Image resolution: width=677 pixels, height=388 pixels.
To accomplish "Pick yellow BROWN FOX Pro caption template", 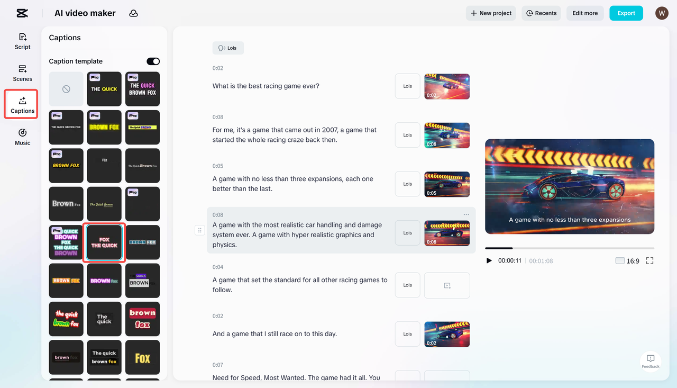I will (104, 127).
